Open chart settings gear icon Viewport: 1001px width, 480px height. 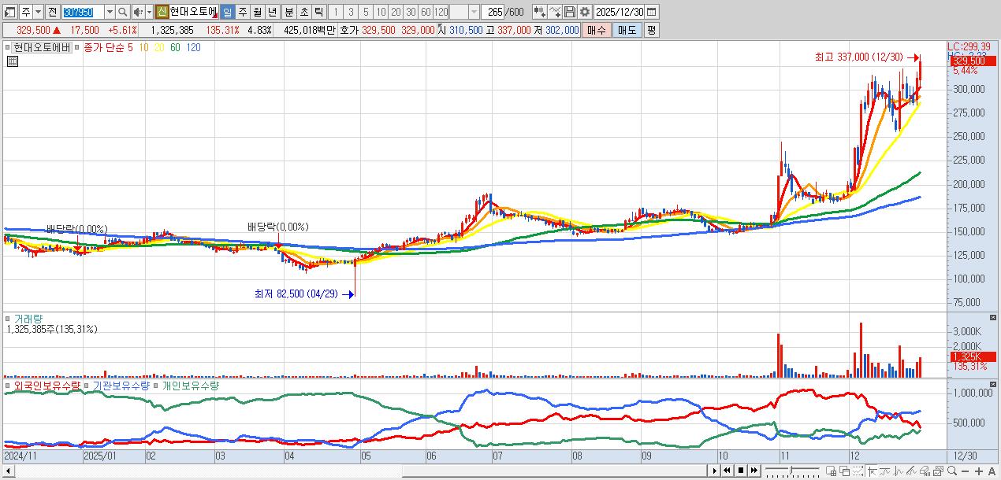584,12
